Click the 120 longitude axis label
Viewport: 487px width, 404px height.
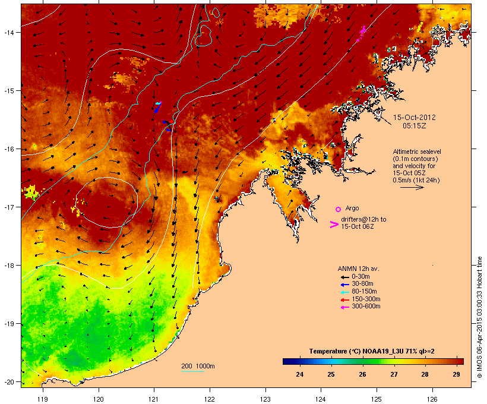99,399
